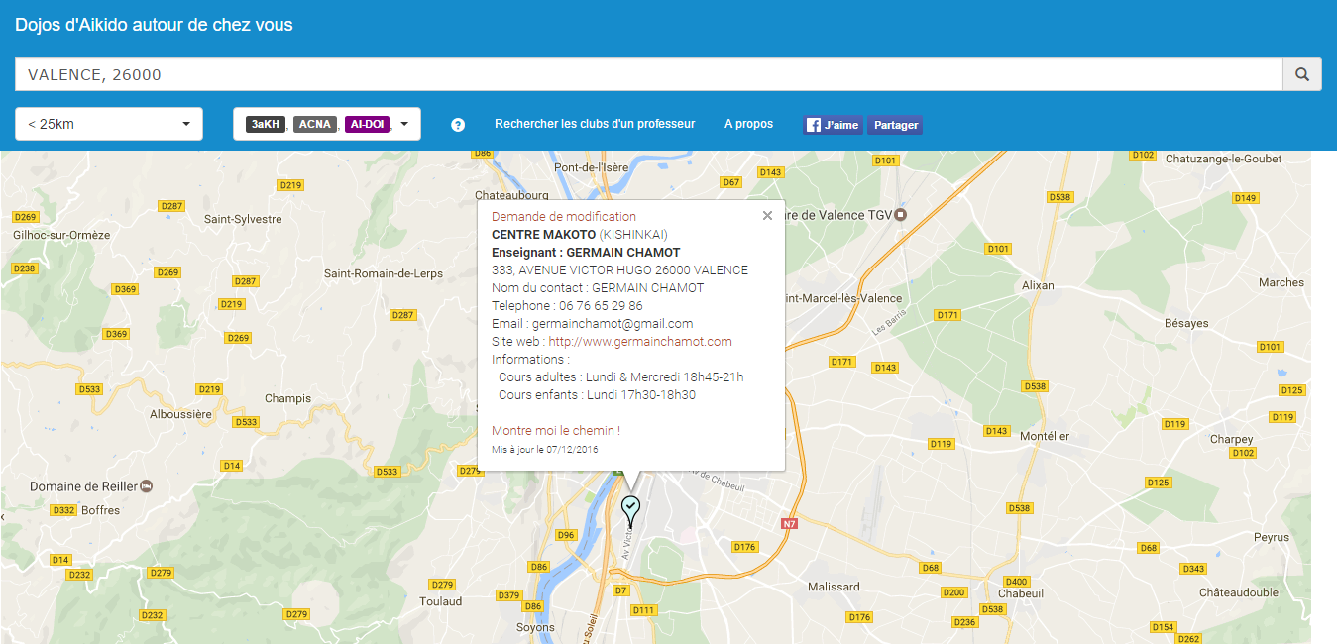The image size is (1337, 644).
Task: Click the Facebook J'aime button
Action: point(833,125)
